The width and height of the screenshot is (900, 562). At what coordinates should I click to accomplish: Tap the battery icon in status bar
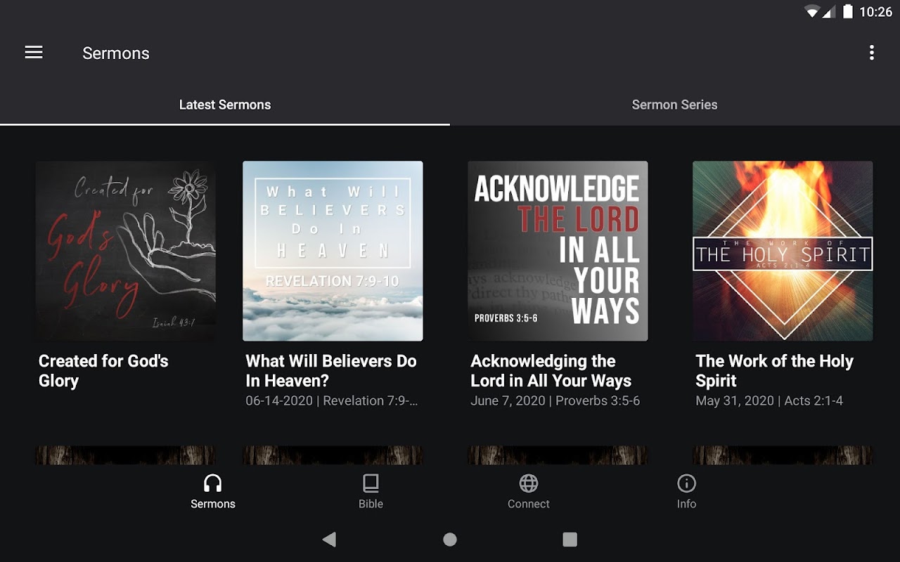tap(848, 11)
